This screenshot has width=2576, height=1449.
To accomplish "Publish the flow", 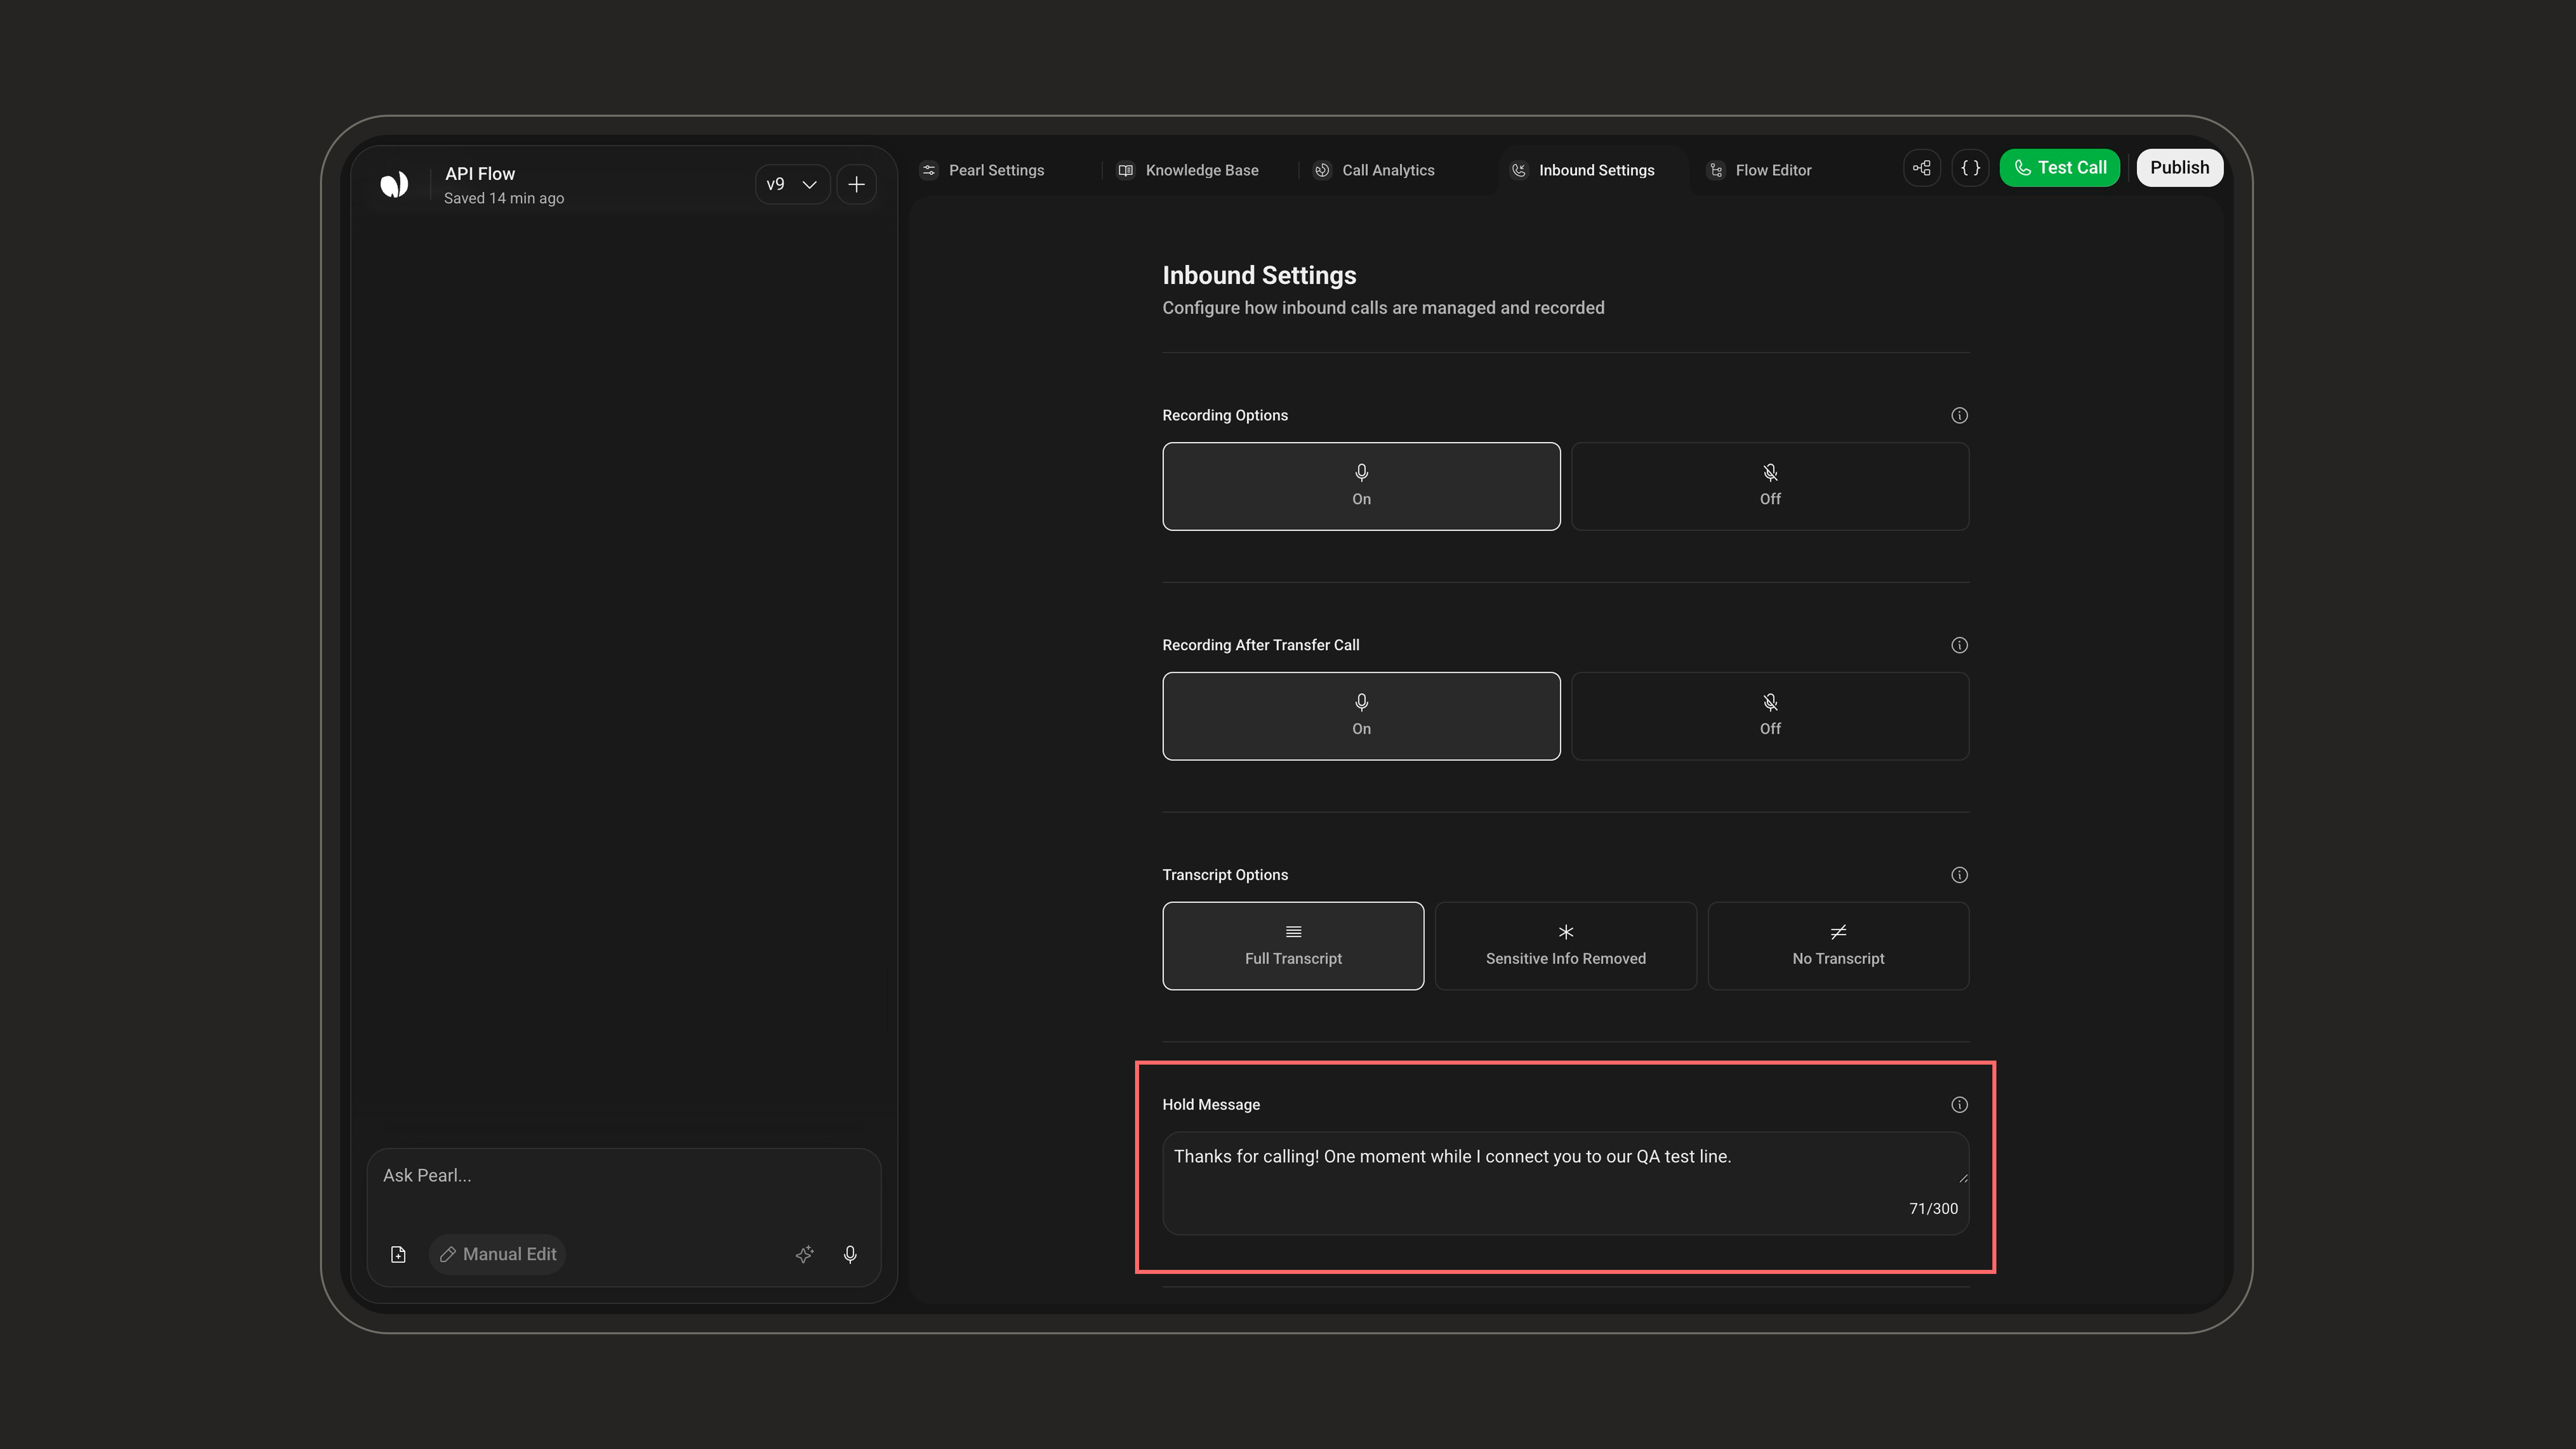I will point(2180,168).
